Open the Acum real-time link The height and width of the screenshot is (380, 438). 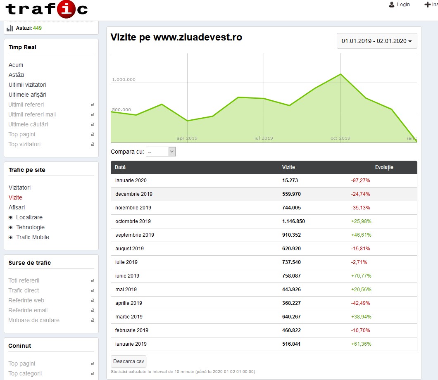pyautogui.click(x=16, y=65)
